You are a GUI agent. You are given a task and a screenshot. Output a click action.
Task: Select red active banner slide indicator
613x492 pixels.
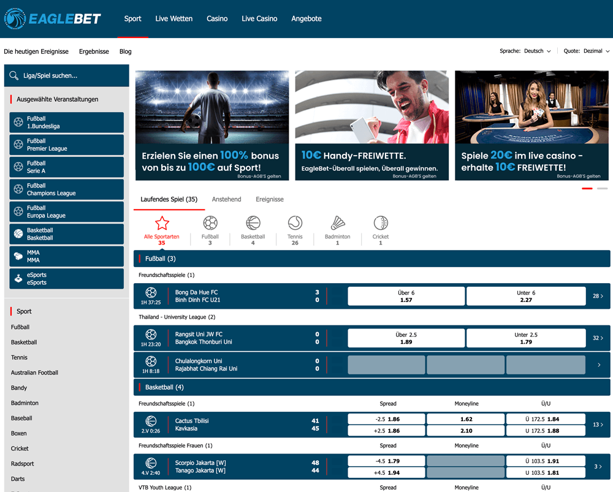pyautogui.click(x=587, y=188)
